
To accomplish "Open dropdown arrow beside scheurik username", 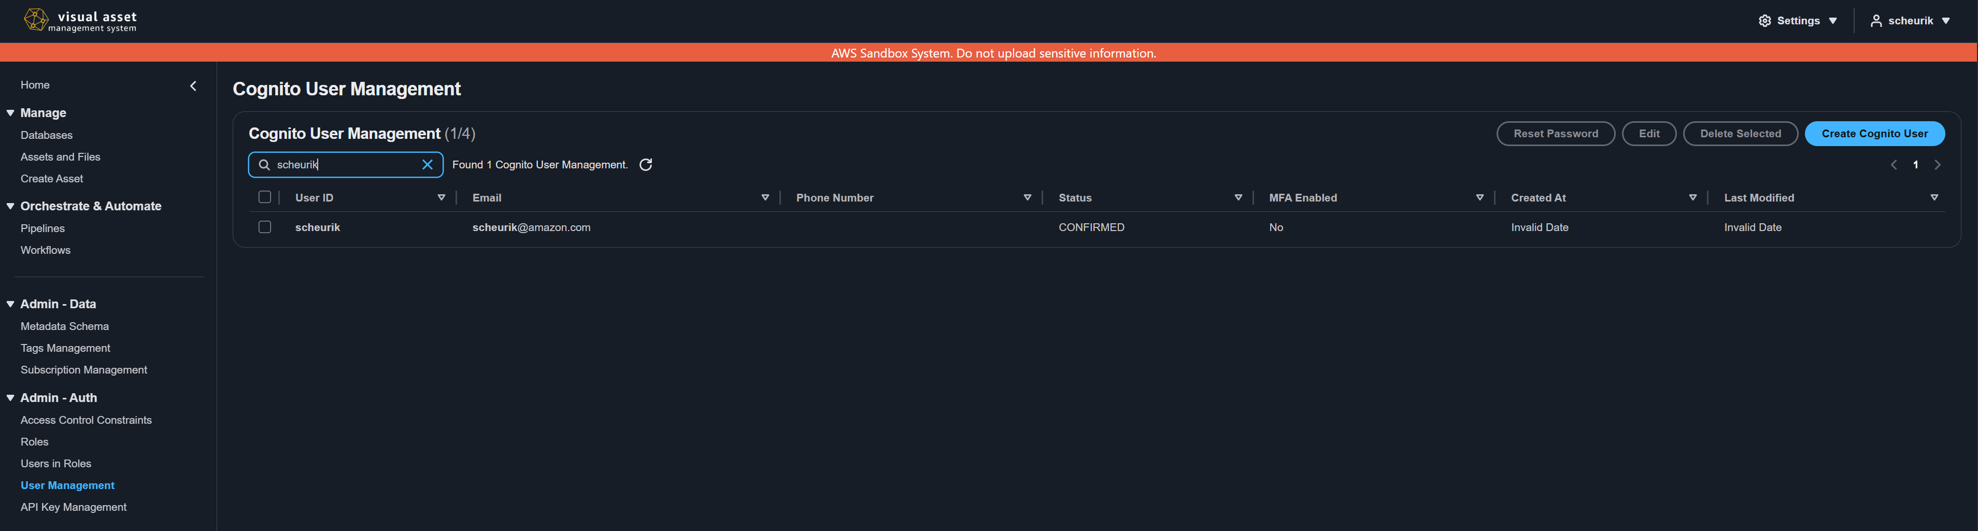I will pos(1946,21).
